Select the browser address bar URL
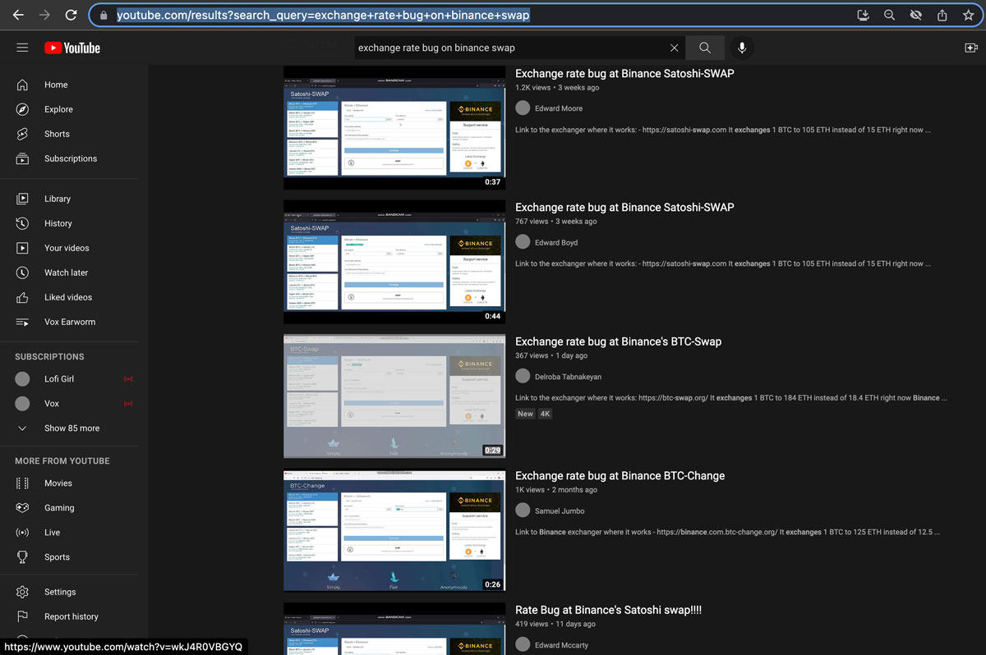 (x=323, y=15)
